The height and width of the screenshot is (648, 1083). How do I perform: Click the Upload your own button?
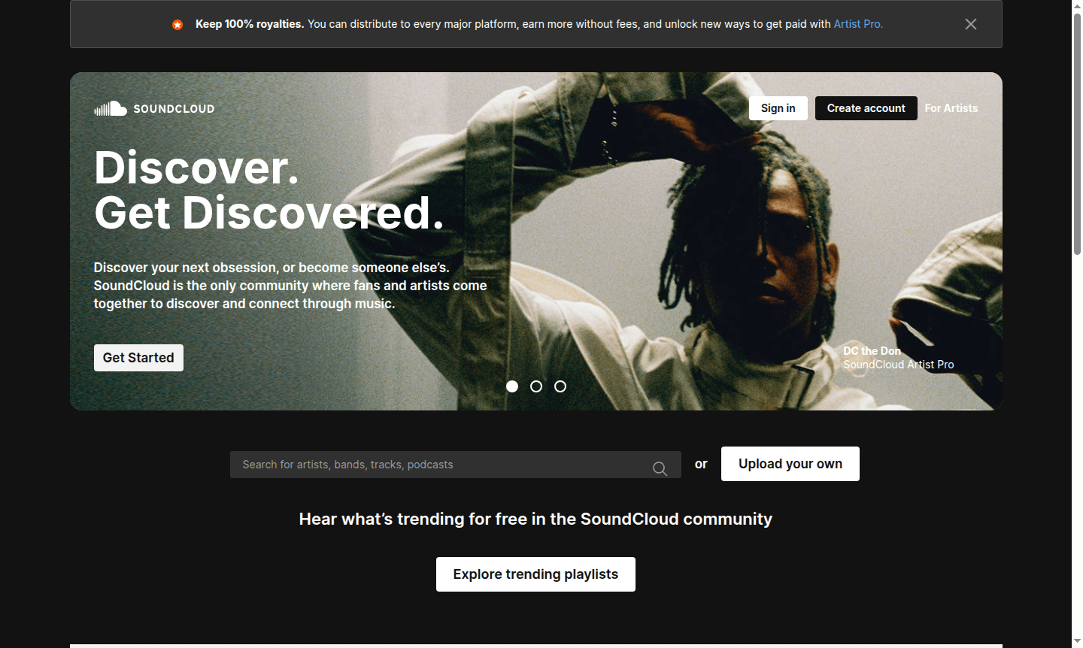[x=790, y=464]
